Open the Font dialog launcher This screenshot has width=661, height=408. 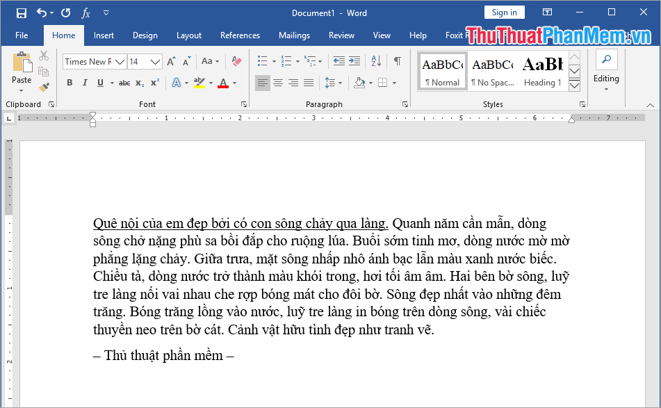pyautogui.click(x=244, y=104)
